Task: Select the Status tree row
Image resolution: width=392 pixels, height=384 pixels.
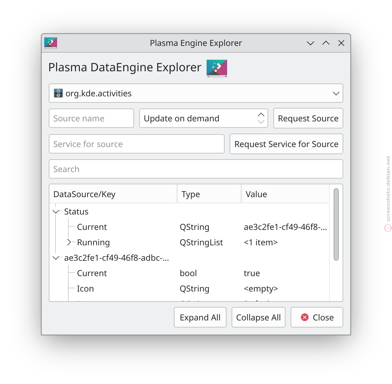Action: pyautogui.click(x=189, y=212)
